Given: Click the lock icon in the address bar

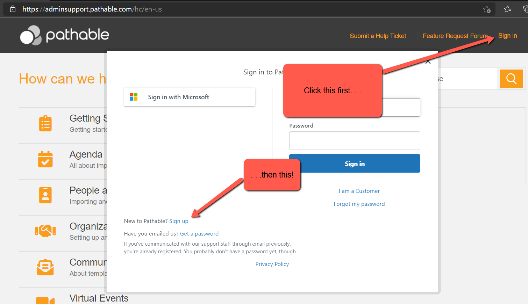Looking at the screenshot, I should pos(13,9).
